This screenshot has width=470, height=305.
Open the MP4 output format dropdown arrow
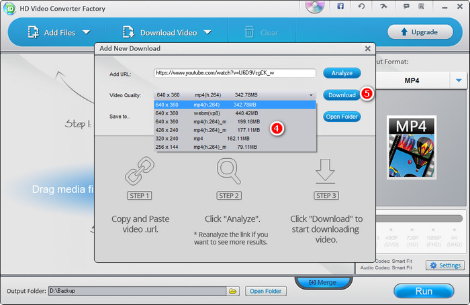[x=459, y=80]
